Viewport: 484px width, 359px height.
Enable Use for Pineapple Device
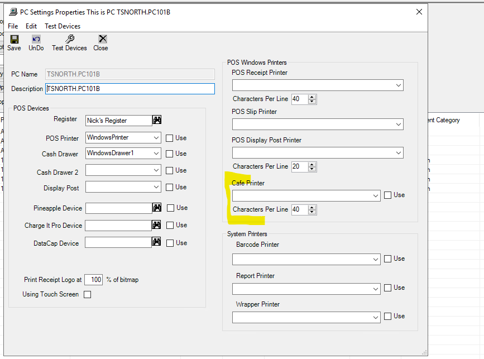click(170, 208)
